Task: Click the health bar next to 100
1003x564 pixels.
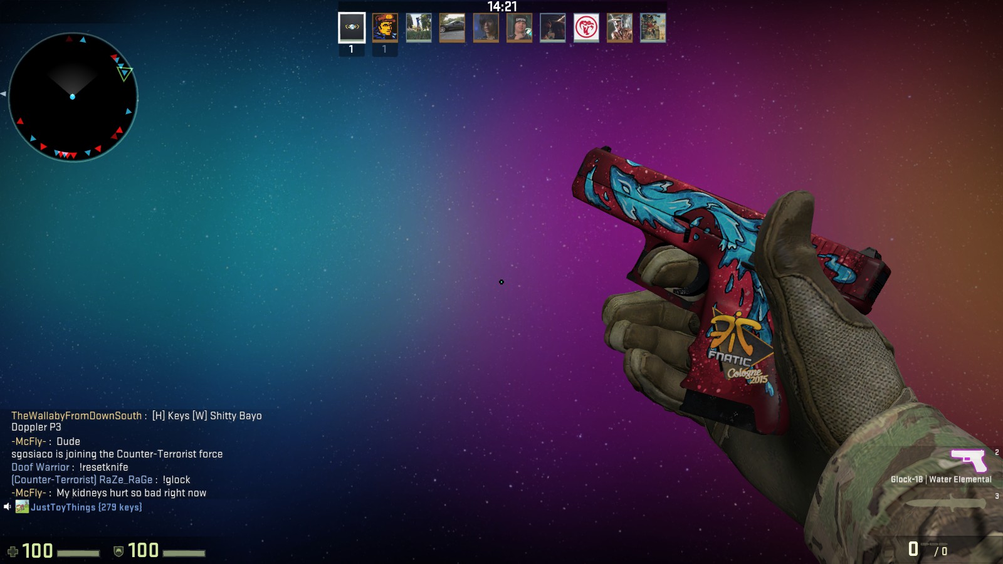Action: (78, 553)
